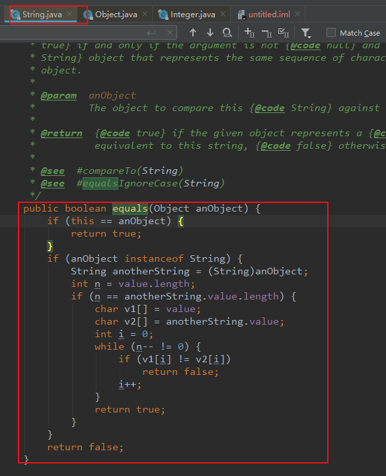386x476 pixels.
Task: Click the Find All occurrences icon
Action: (227, 32)
